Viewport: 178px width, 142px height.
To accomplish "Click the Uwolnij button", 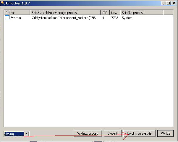I will [112, 133].
